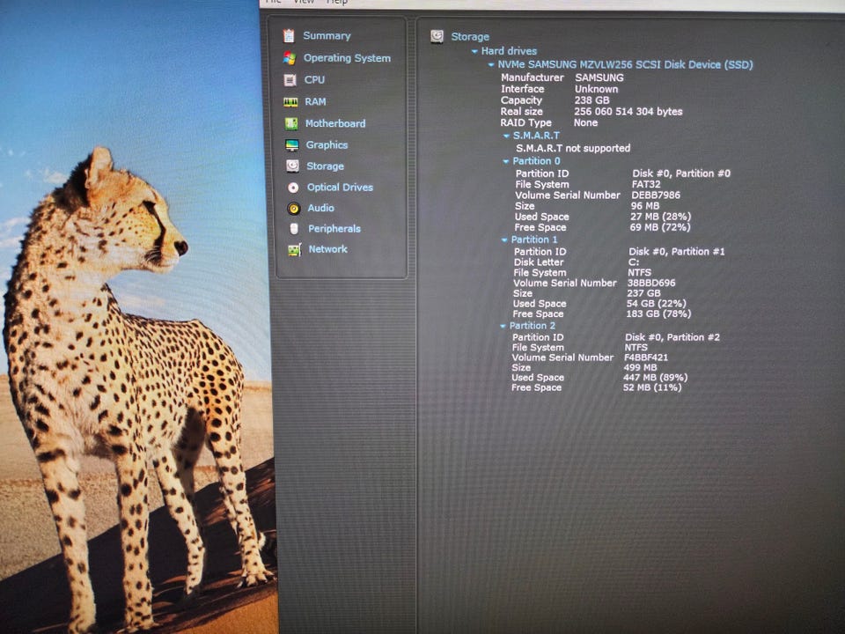Click the 237 GB size value
845x634 pixels.
tap(643, 293)
